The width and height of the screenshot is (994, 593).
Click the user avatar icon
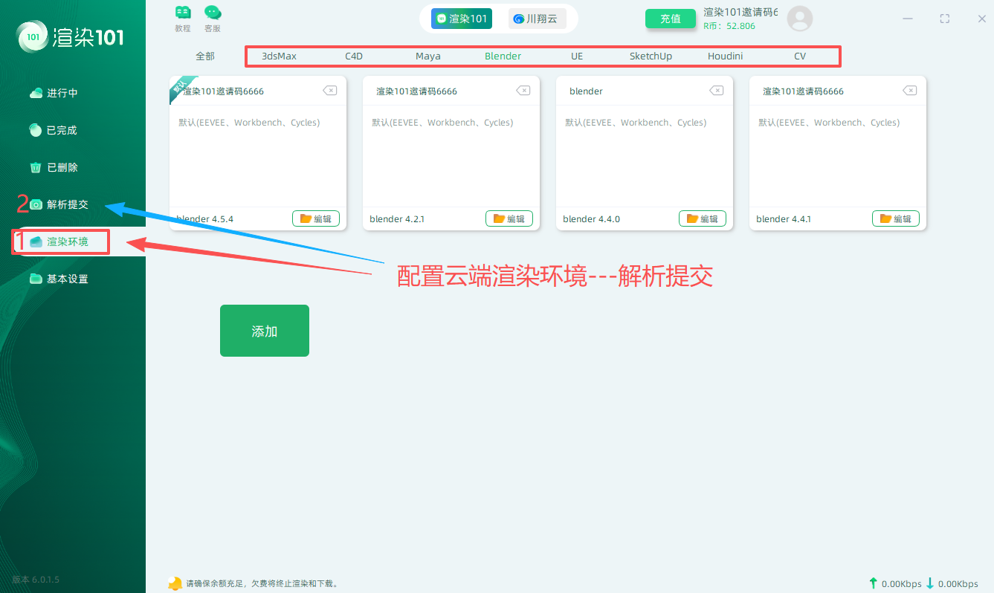pos(800,19)
